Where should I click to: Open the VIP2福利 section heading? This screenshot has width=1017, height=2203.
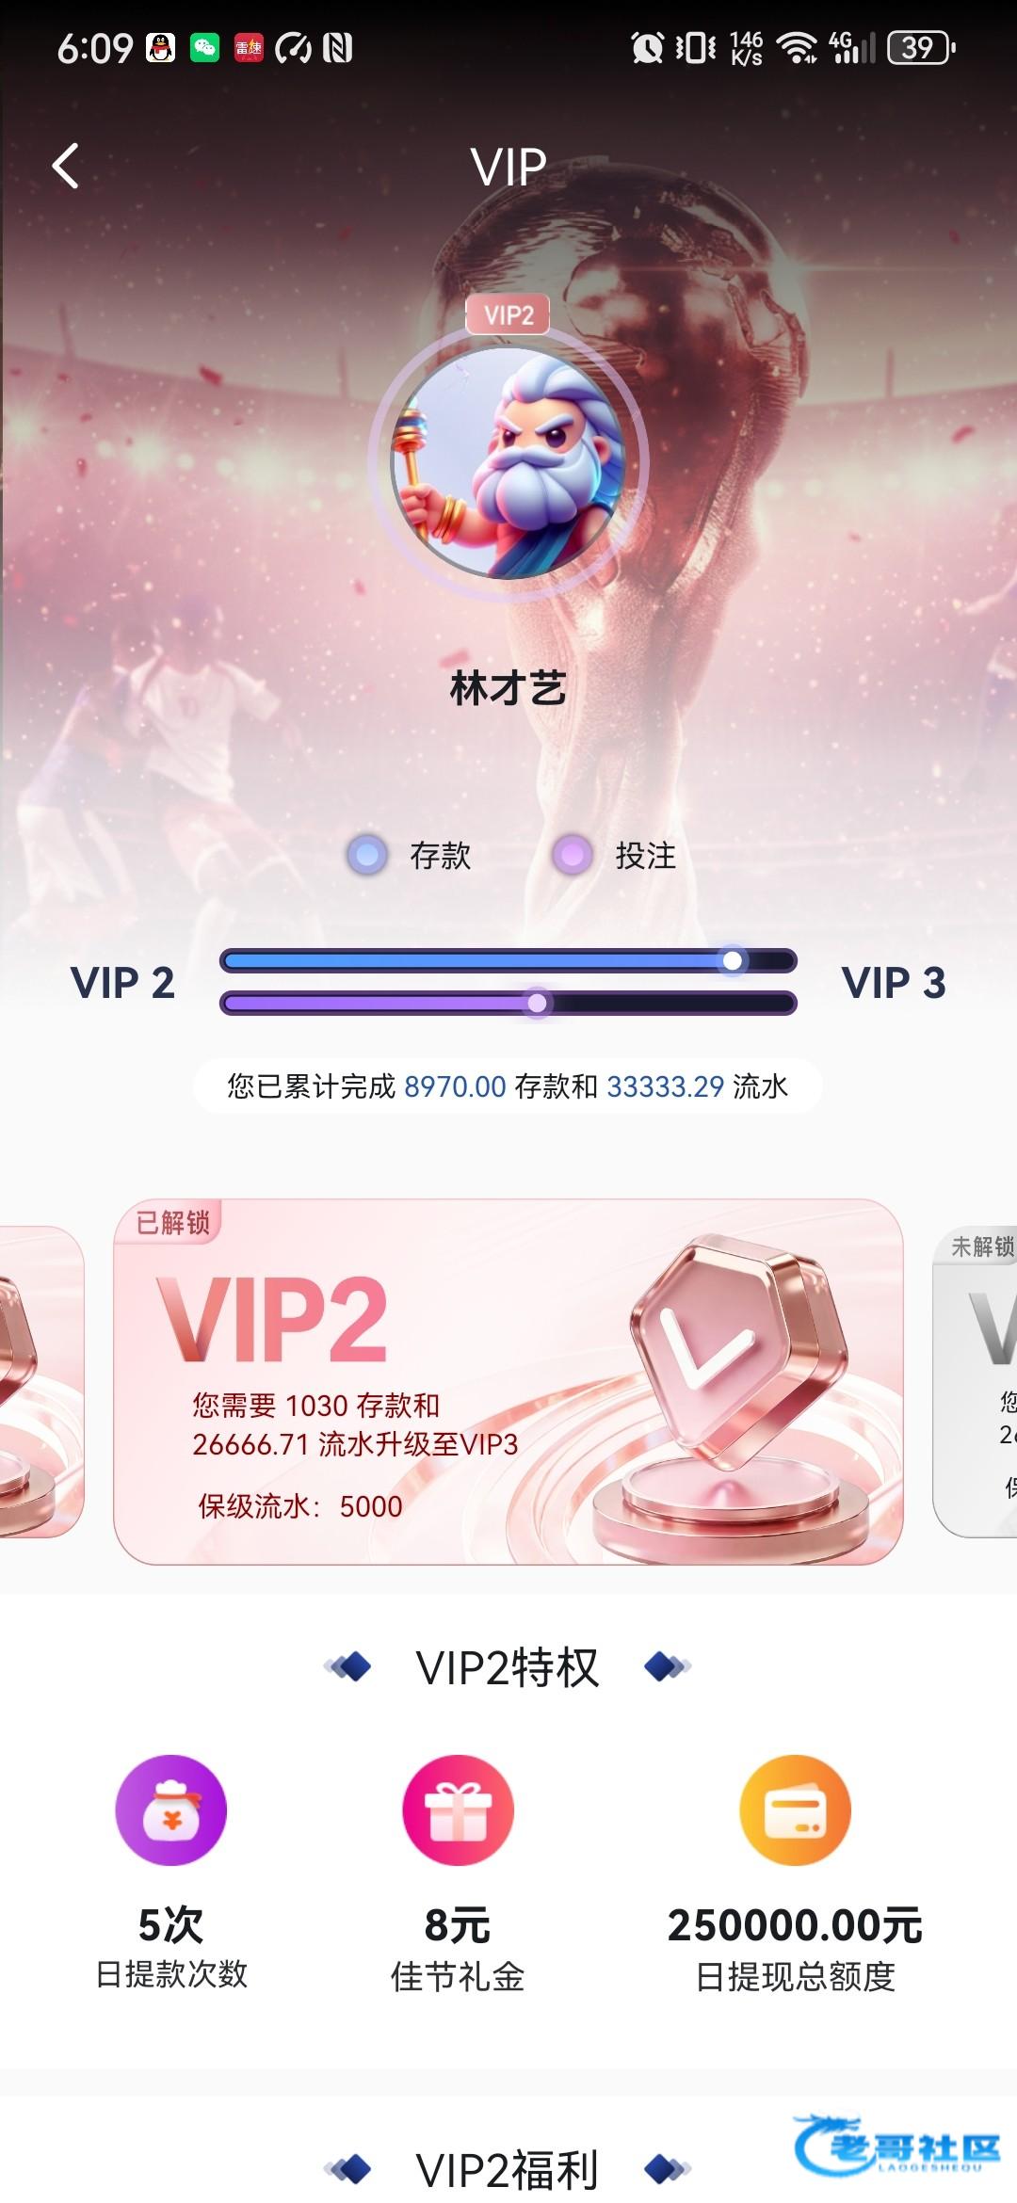tap(508, 2169)
